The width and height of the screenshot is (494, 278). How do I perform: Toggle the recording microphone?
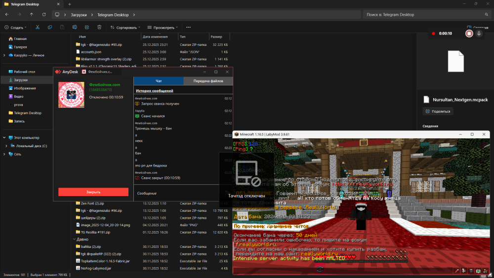(x=479, y=34)
